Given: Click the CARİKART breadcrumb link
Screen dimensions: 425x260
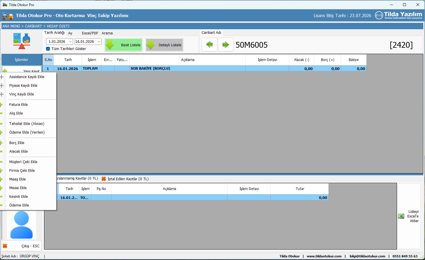Looking at the screenshot, I should 33,26.
